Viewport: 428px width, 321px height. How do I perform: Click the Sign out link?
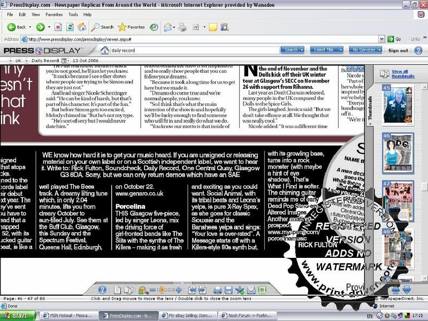coord(398,50)
